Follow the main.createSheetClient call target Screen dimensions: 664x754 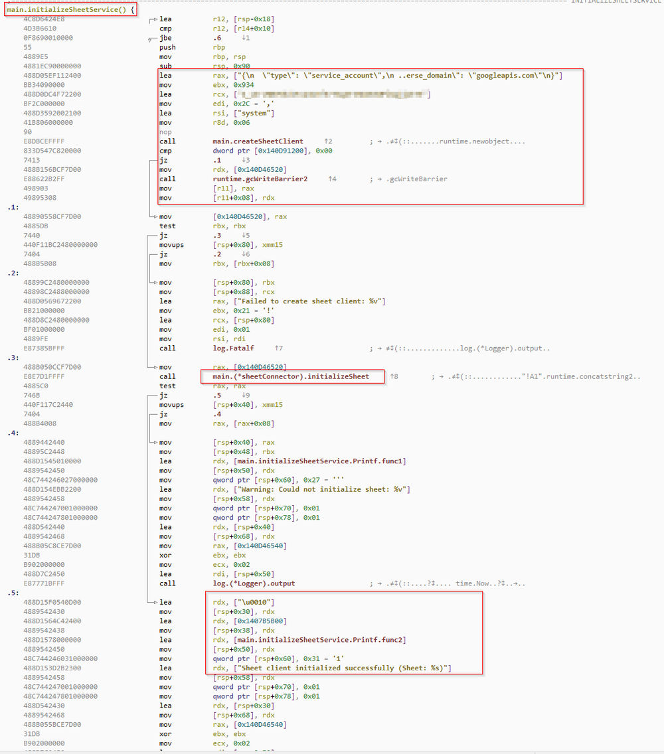pos(258,141)
